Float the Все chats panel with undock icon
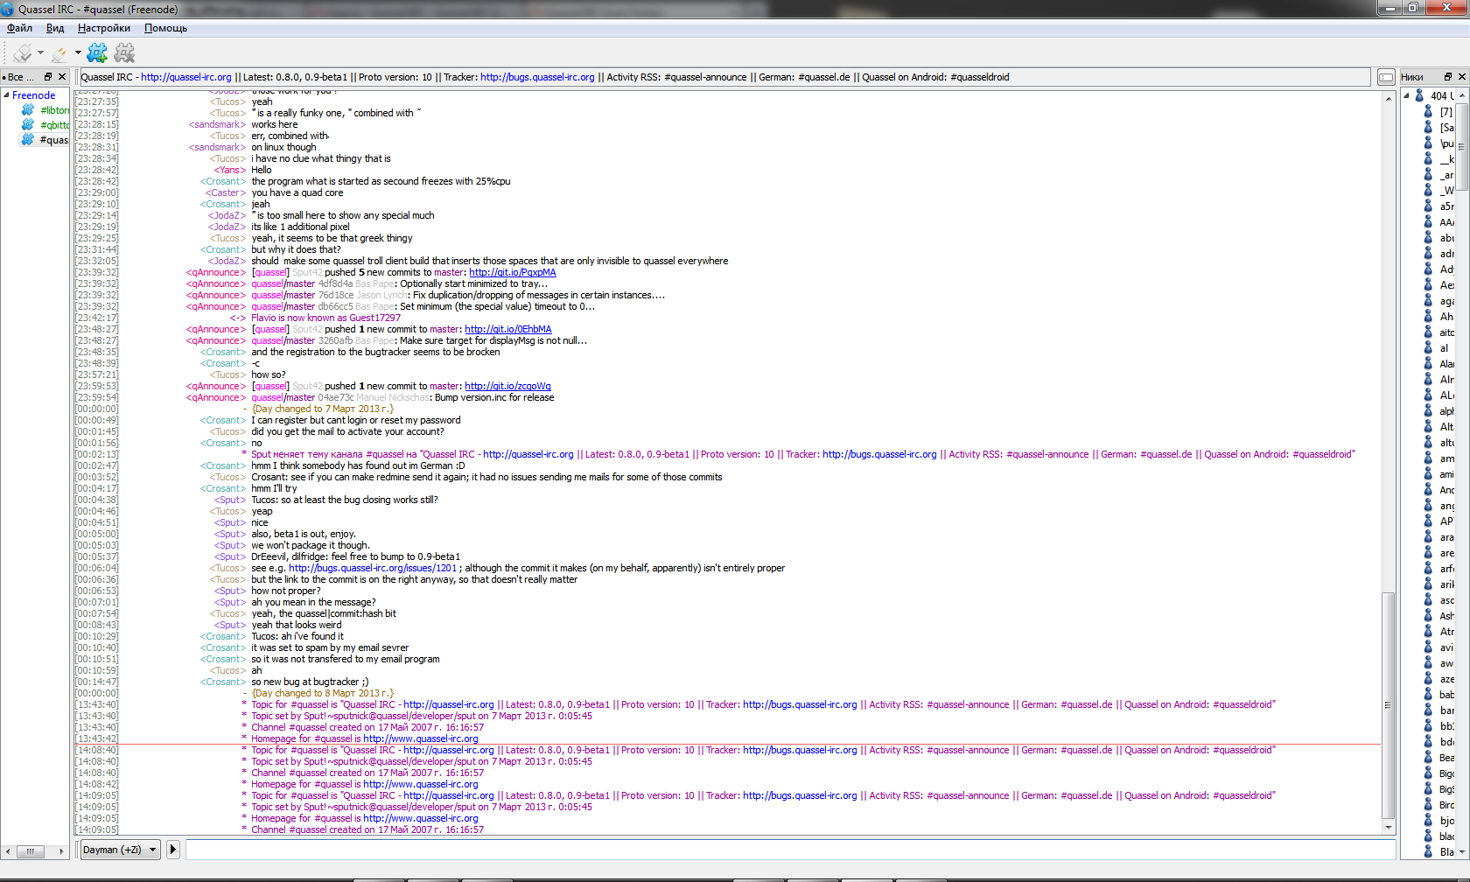This screenshot has height=882, width=1470. point(48,77)
